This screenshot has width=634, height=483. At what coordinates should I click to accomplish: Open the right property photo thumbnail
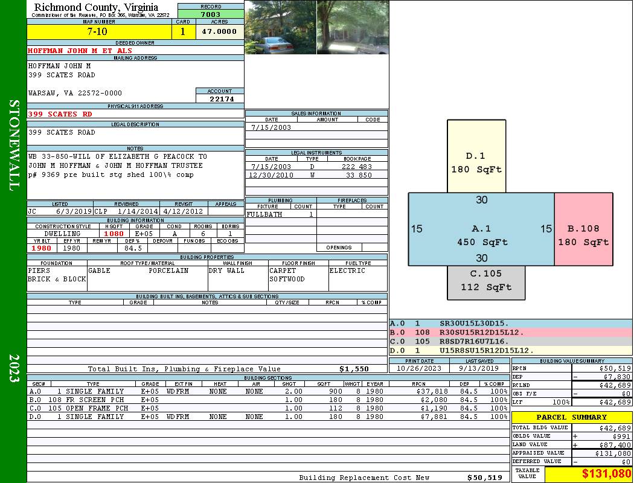coord(353,28)
